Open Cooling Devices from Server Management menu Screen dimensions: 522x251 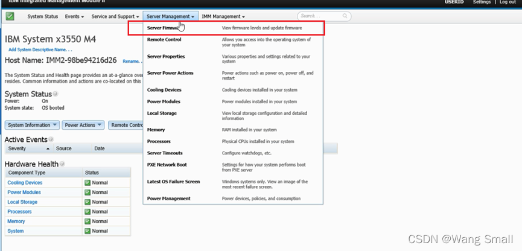click(x=164, y=90)
